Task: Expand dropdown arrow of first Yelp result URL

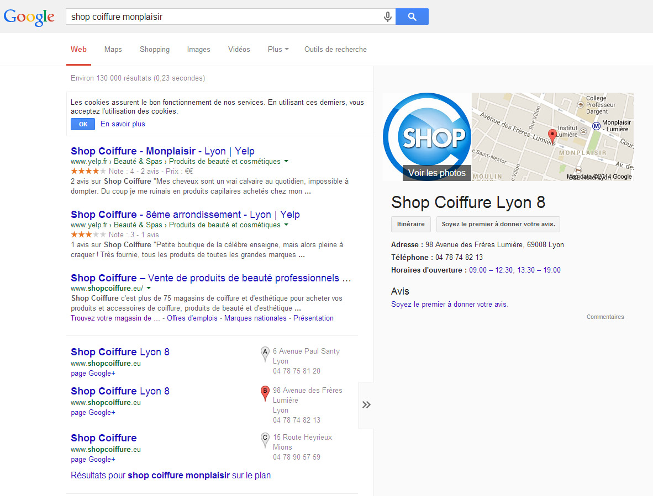Action: click(x=286, y=161)
